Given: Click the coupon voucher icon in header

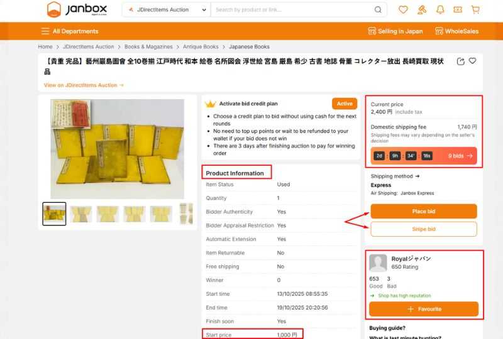Looking at the screenshot, I should click(458, 9).
